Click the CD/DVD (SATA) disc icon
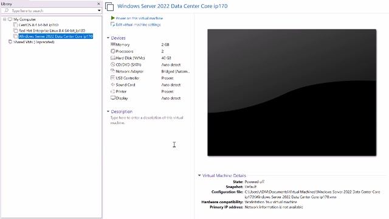Screen dimensions: 389x219 (x=113, y=64)
